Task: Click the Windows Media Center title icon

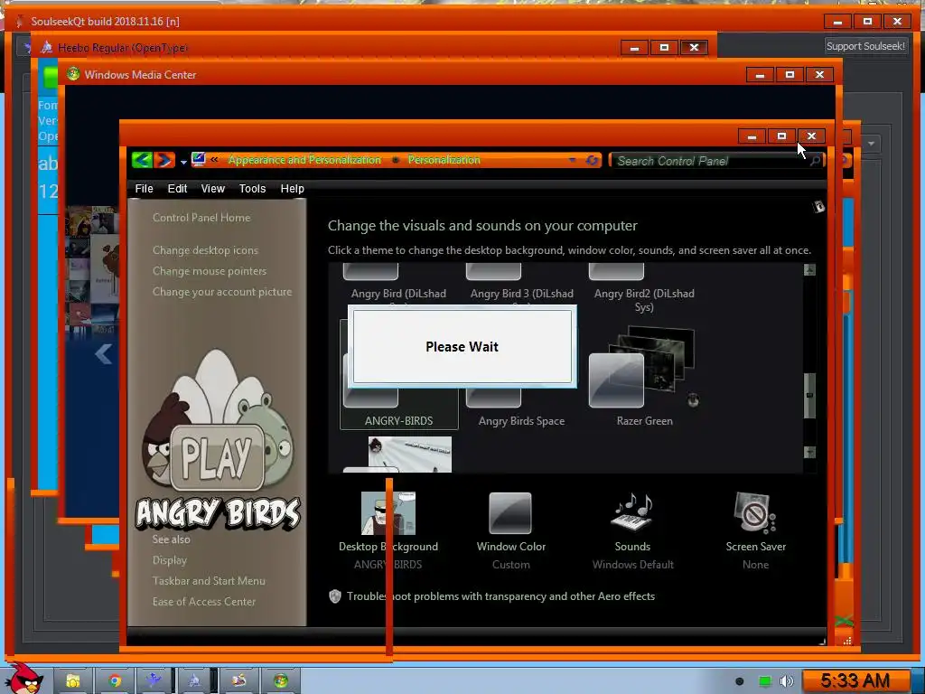Action: point(73,74)
